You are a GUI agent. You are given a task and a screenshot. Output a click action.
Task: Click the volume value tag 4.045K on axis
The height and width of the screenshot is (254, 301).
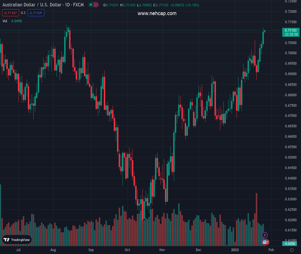(x=290, y=244)
